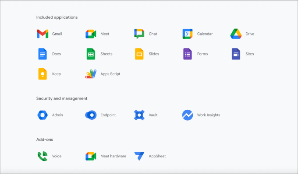
Task: Open the Slides text label
Action: point(154,54)
